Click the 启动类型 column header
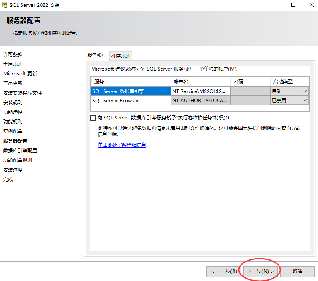This screenshot has width=318, height=281. [x=289, y=82]
